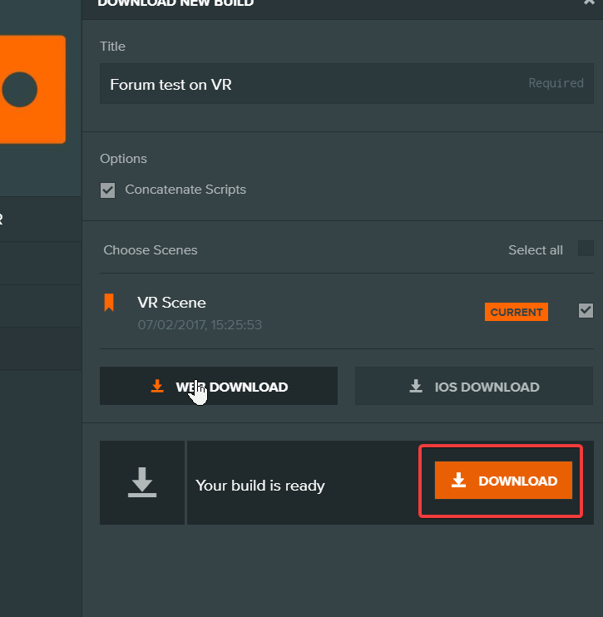Screen dimensions: 603x617
Task: Click the white arrow icon in the orange Download button
Action: click(x=458, y=481)
